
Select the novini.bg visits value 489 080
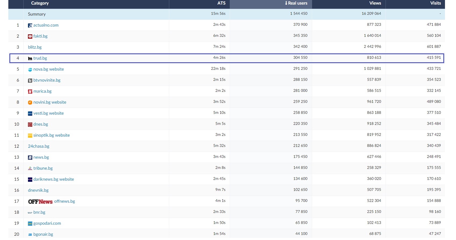click(x=434, y=101)
